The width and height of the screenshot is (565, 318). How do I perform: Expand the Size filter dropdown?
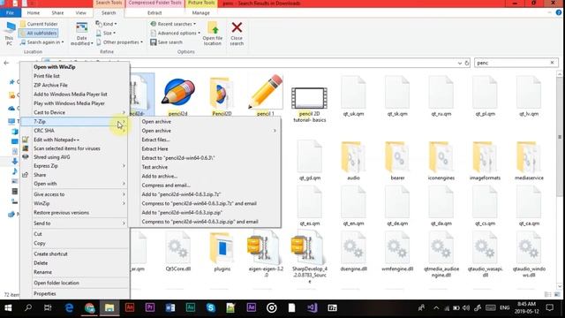(x=106, y=34)
